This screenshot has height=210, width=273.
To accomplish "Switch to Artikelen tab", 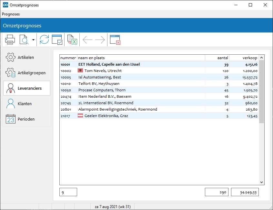I will point(27,57).
